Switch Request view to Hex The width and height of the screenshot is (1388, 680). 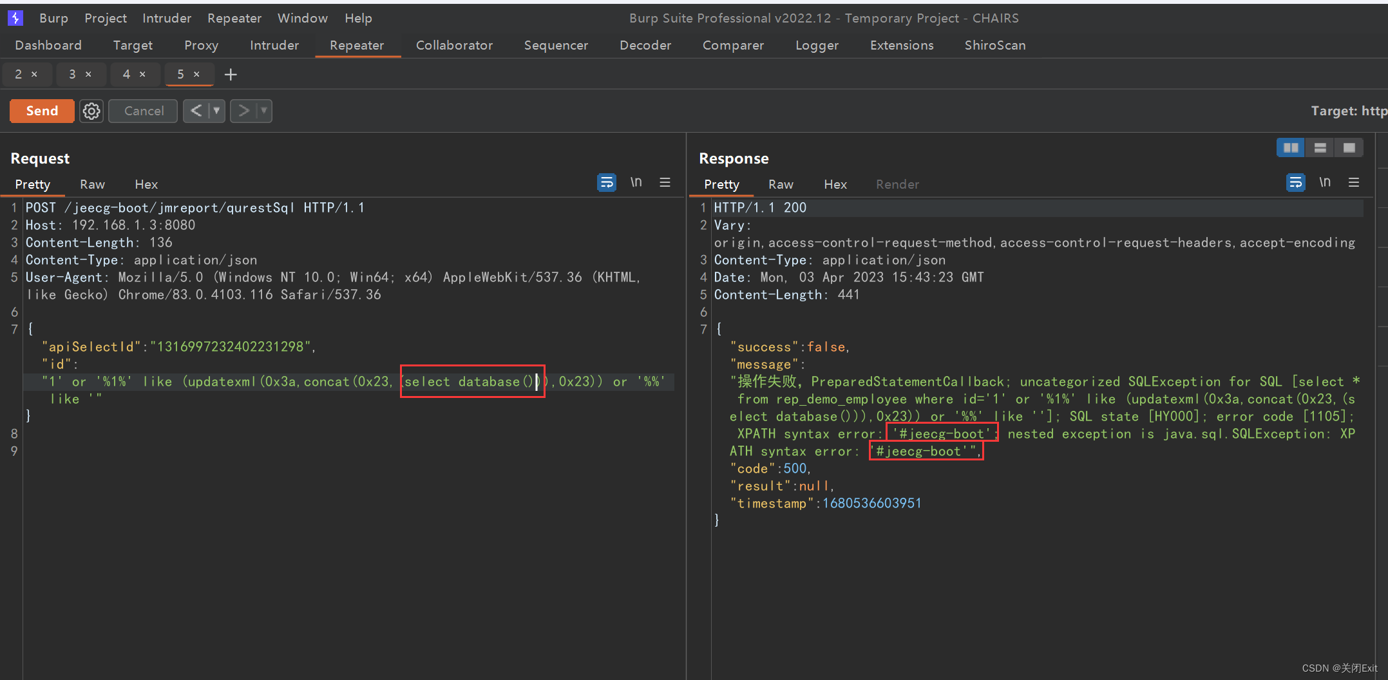pyautogui.click(x=146, y=184)
